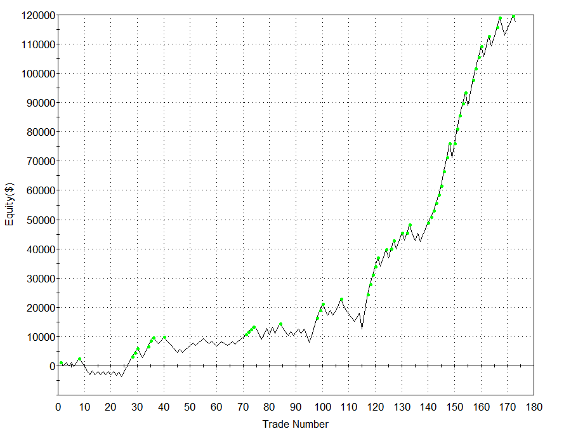Click the first green marker at trade 1

click(61, 363)
